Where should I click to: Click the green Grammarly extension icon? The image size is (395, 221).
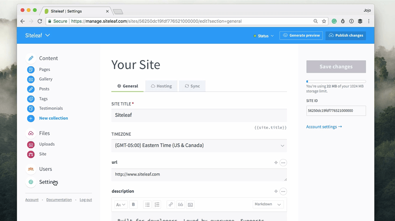334,21
